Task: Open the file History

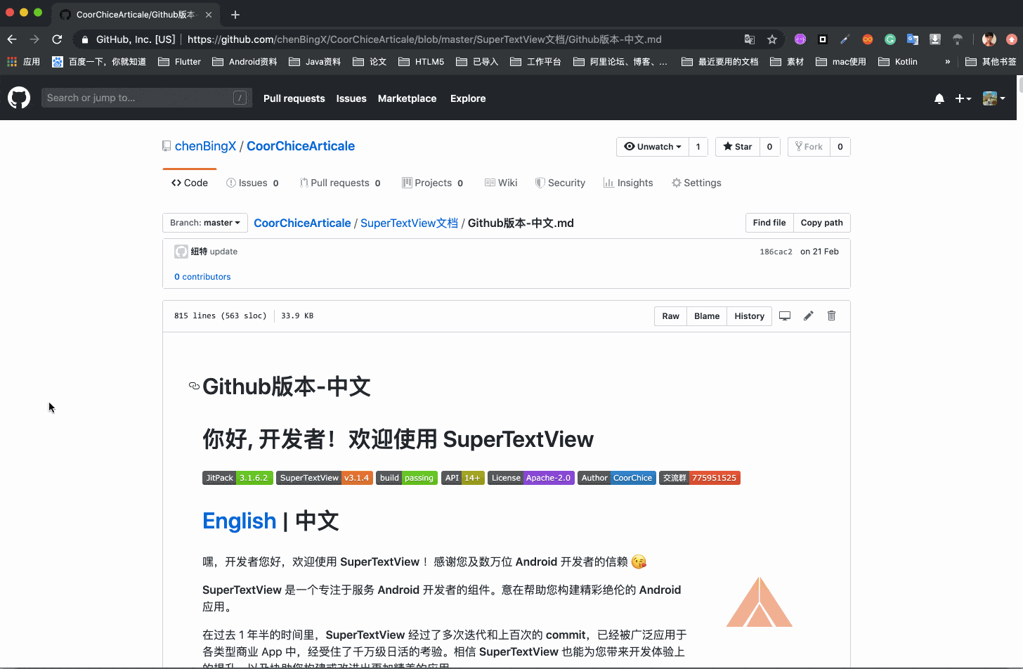Action: 749,316
